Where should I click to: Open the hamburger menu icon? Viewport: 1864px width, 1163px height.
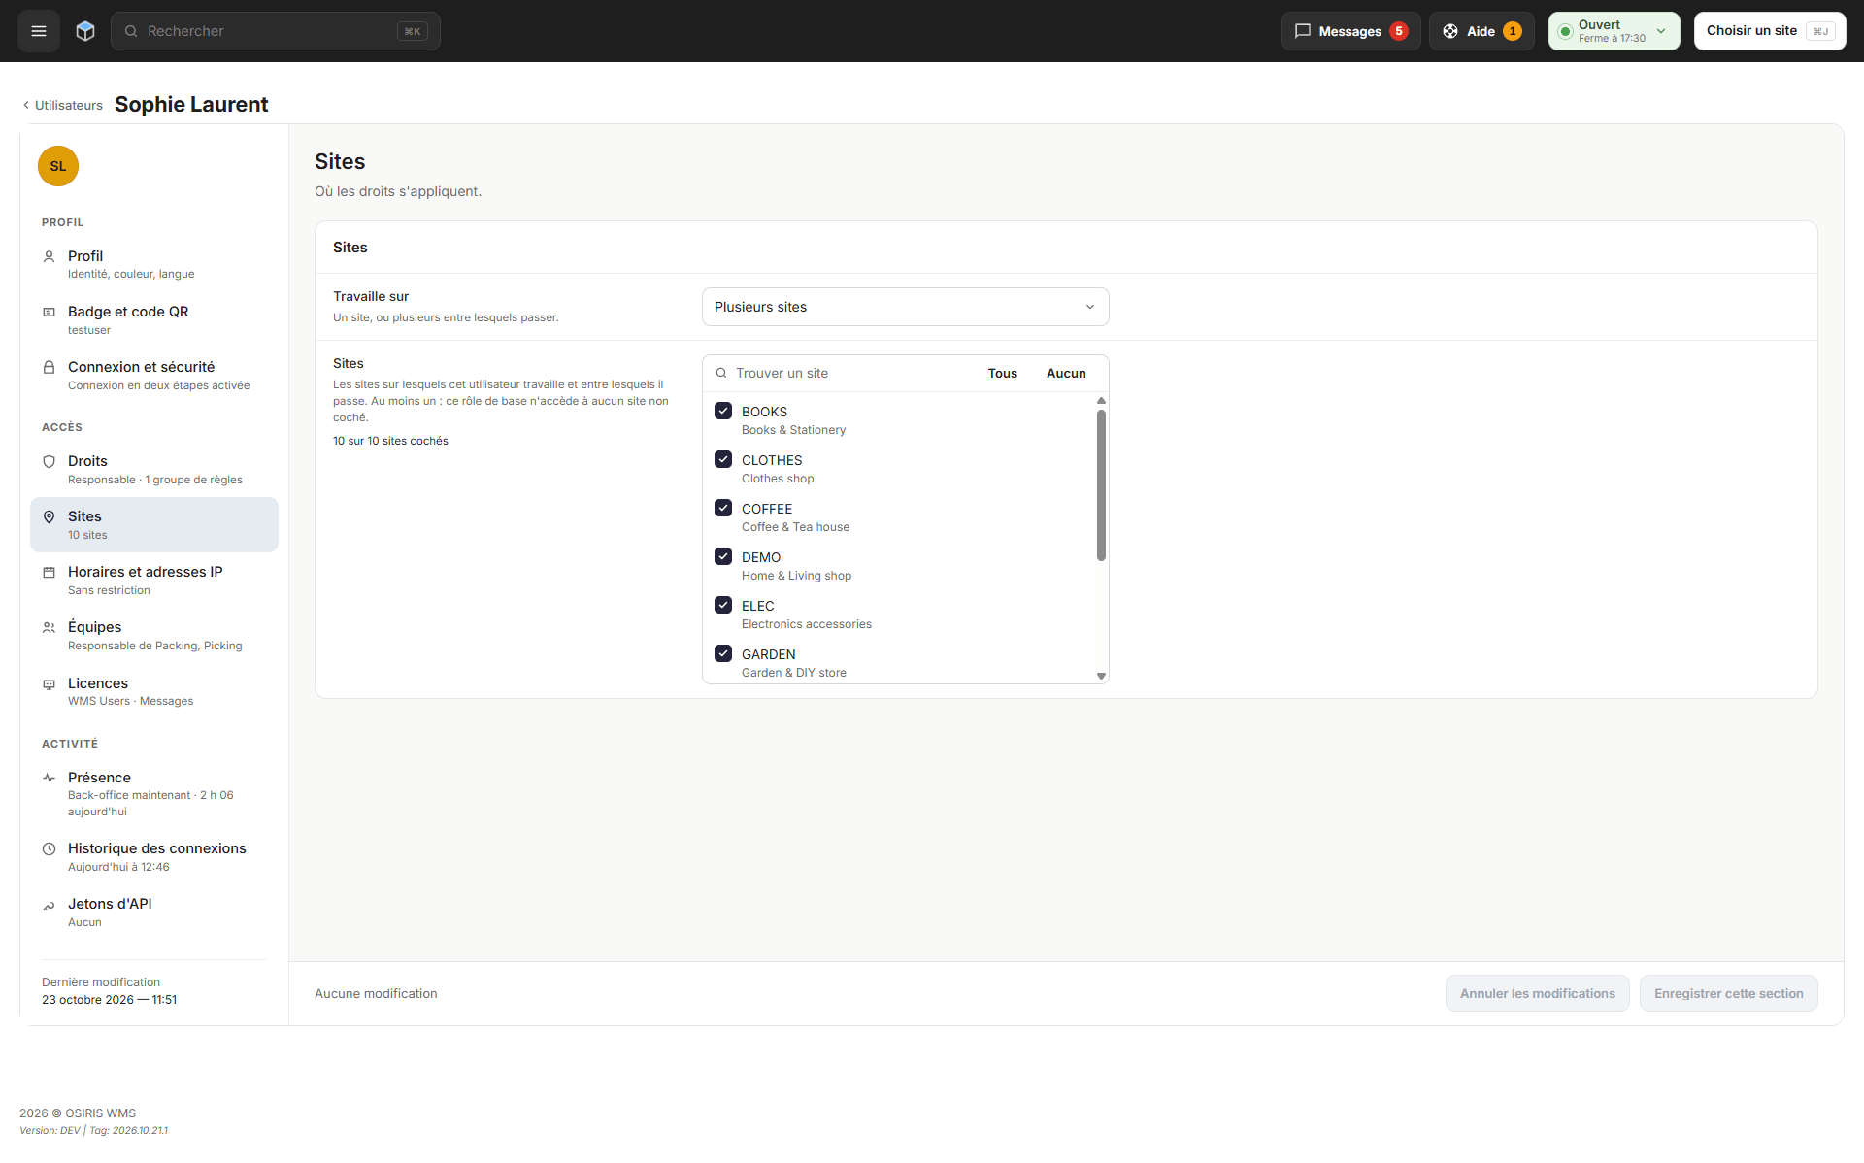39,31
